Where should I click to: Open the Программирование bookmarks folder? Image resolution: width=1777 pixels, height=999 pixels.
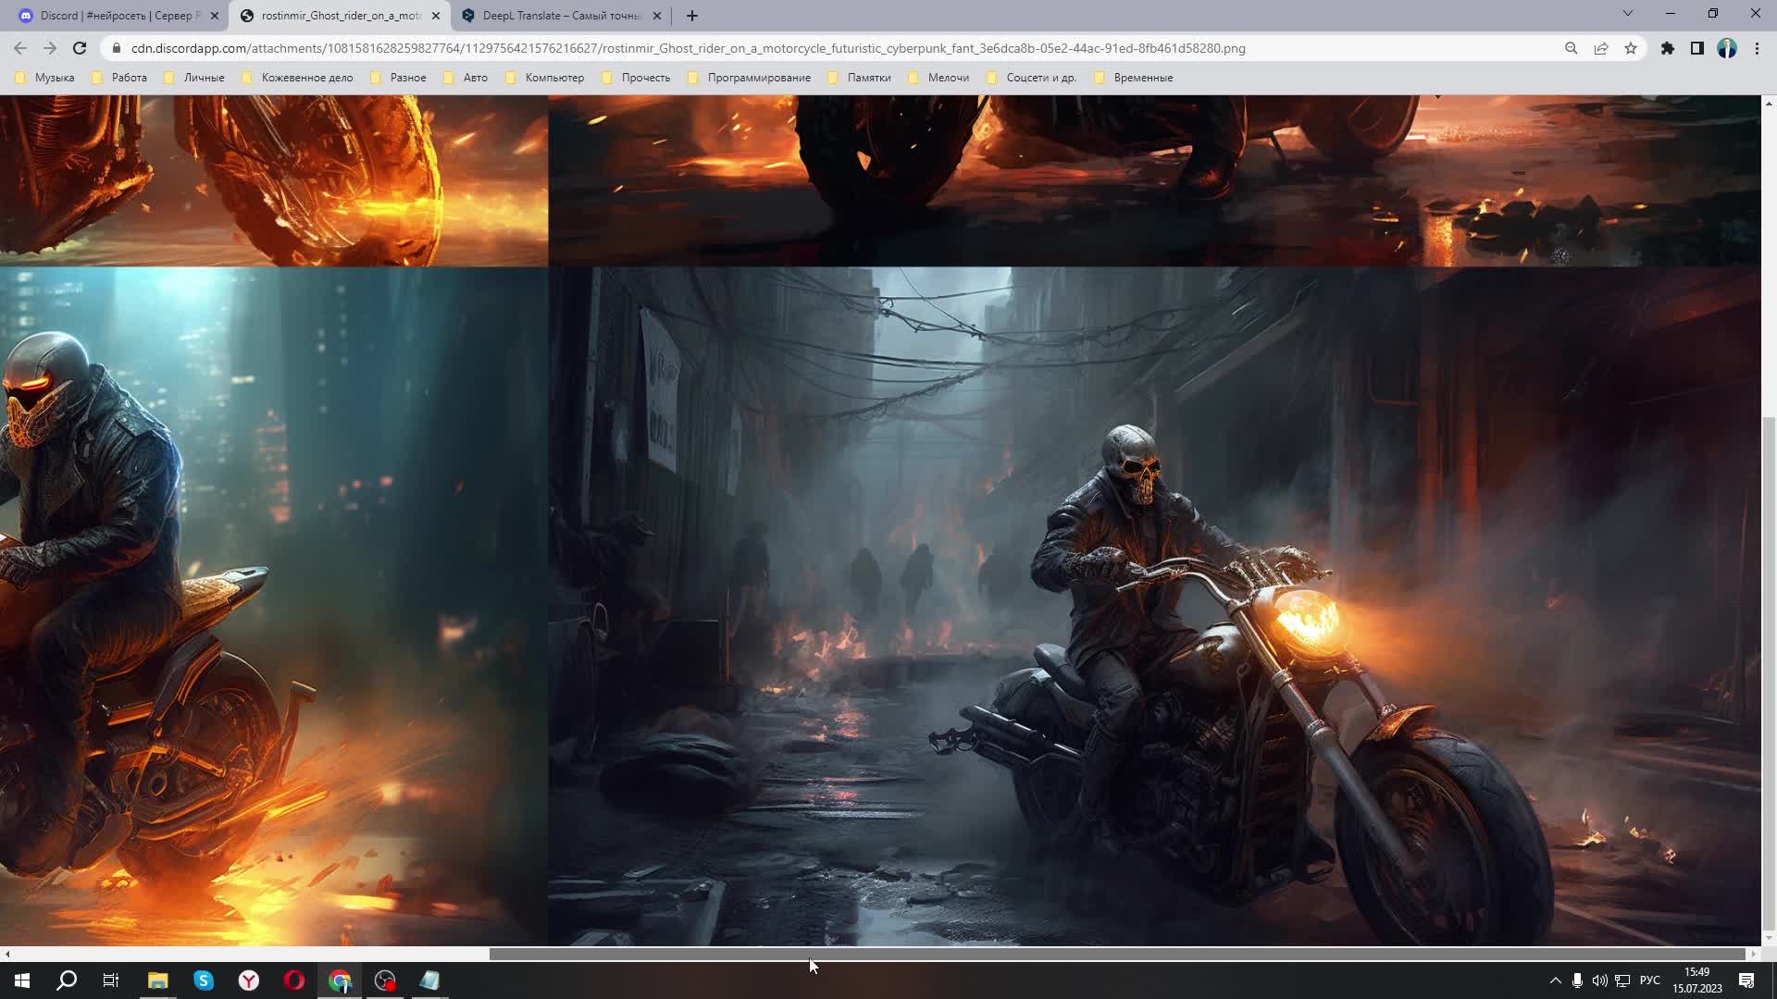coord(758,78)
